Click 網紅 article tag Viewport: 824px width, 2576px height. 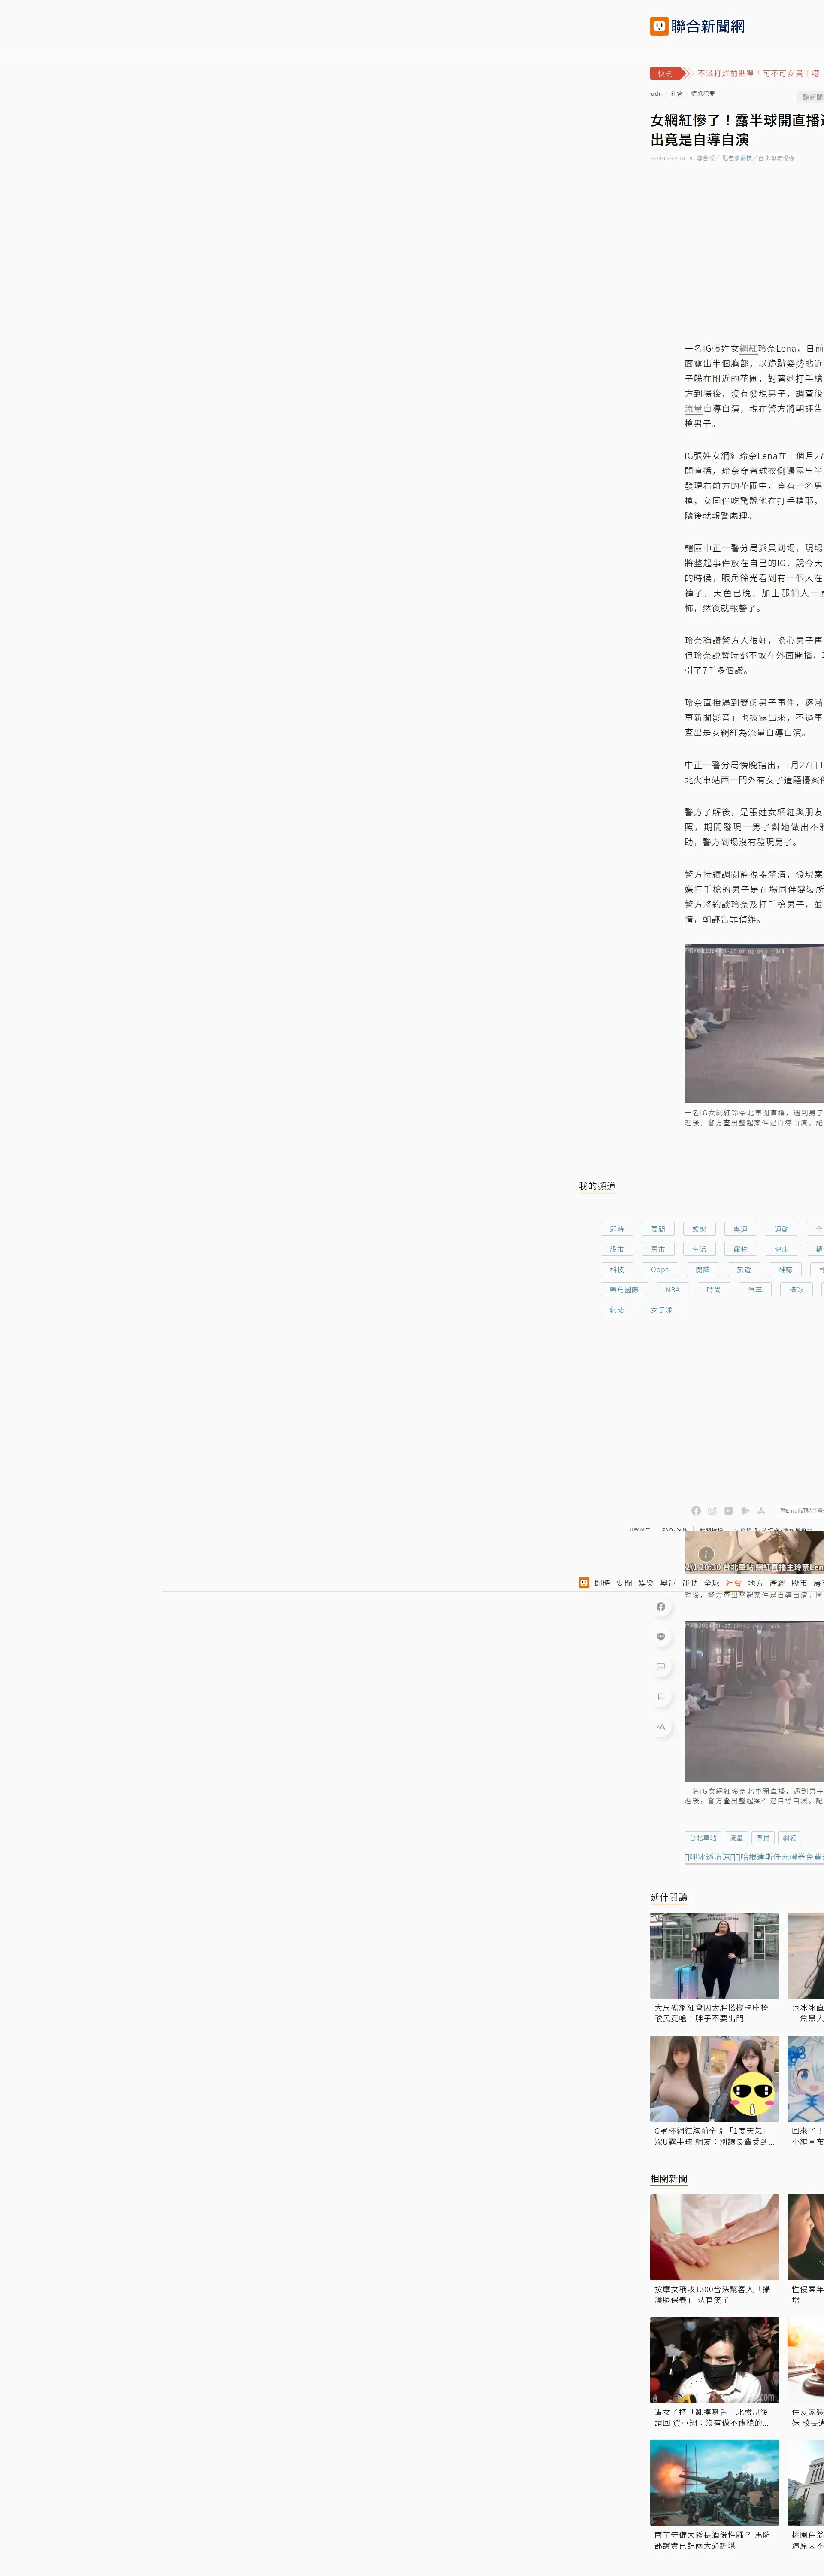tap(790, 1837)
